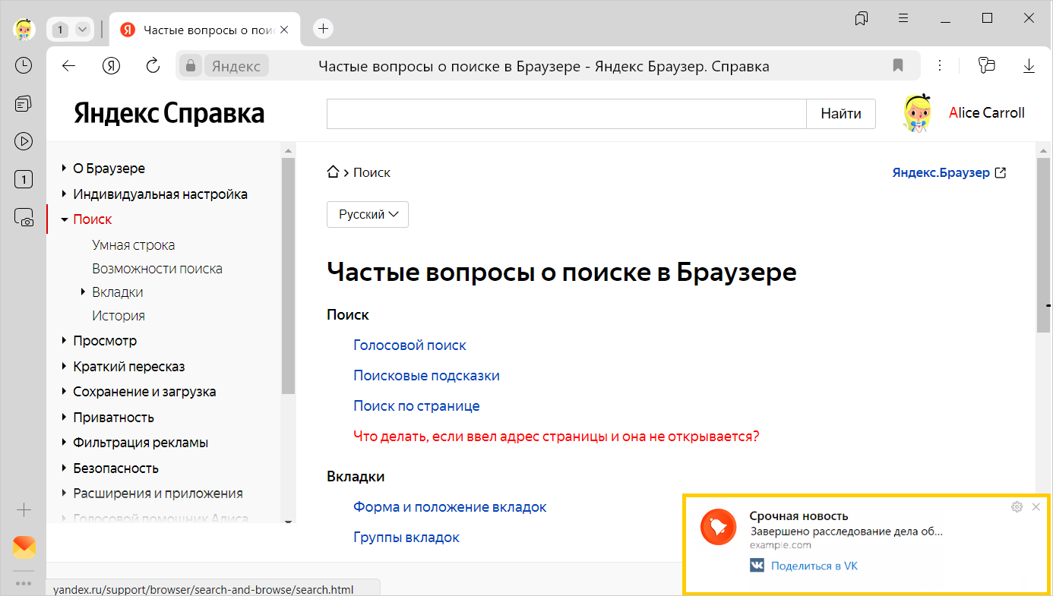Open the screenshot tool in sidebar
The width and height of the screenshot is (1053, 596).
coord(24,218)
